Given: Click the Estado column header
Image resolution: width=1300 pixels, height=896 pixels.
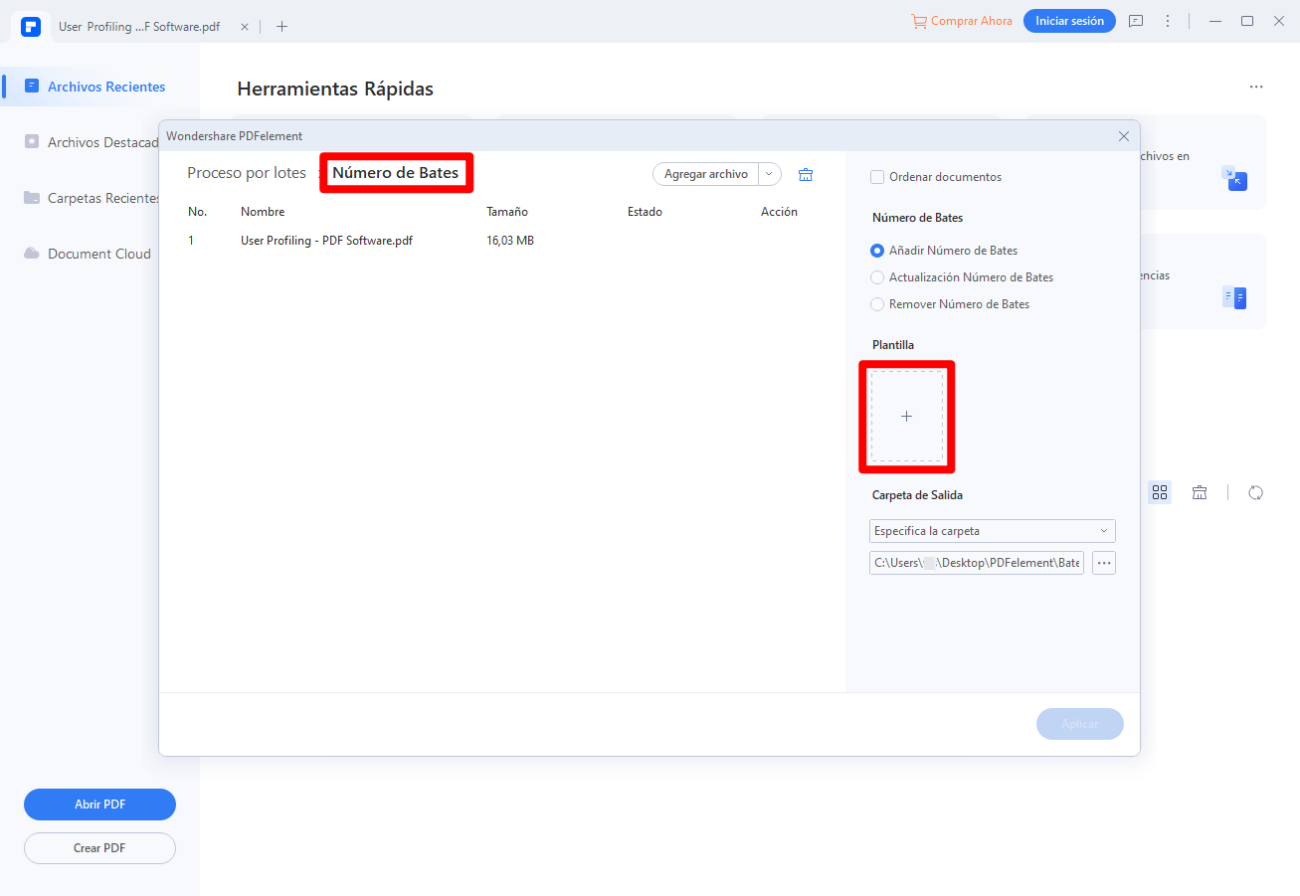Looking at the screenshot, I should coord(645,212).
